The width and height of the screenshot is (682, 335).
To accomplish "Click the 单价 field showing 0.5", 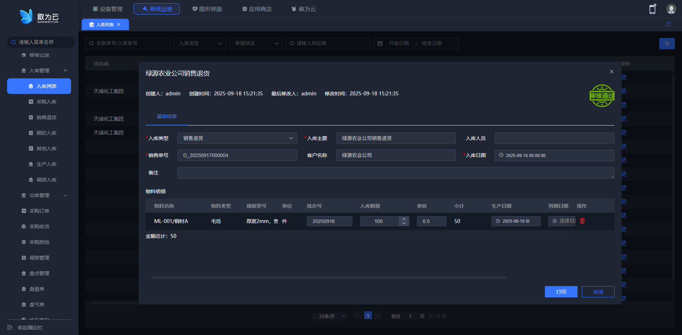I will pyautogui.click(x=432, y=221).
